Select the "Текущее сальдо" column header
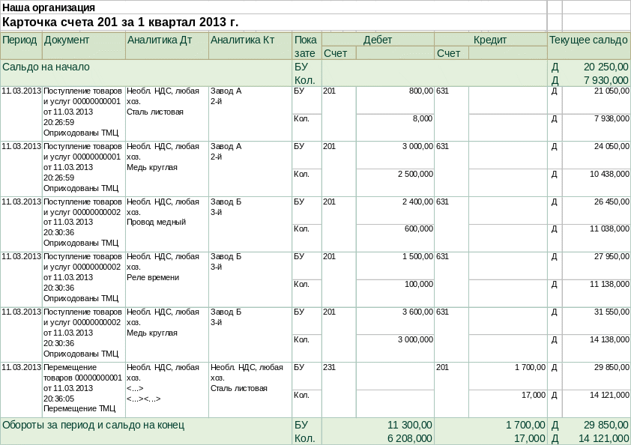The width and height of the screenshot is (631, 445). tap(588, 40)
